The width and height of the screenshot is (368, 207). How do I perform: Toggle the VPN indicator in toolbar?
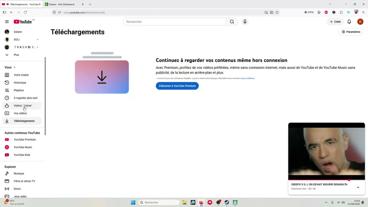(309, 12)
